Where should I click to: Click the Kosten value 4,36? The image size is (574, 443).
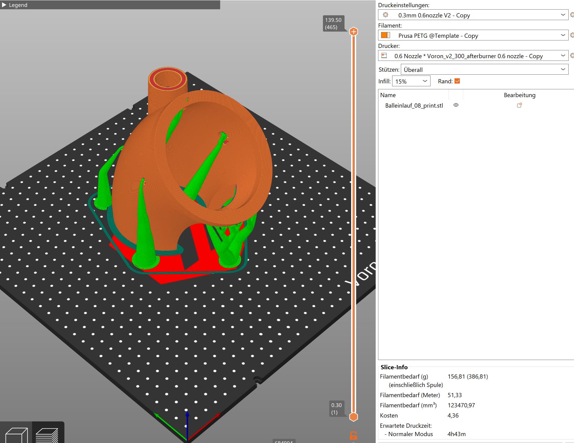(x=453, y=415)
